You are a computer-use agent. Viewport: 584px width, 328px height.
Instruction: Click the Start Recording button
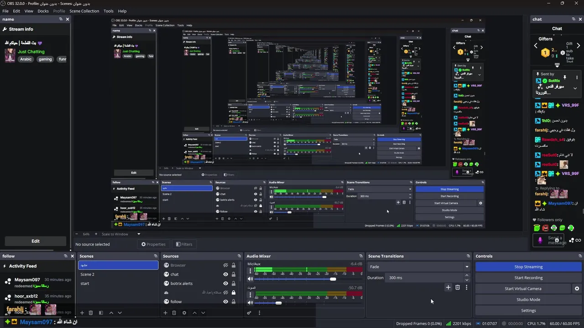[528, 278]
